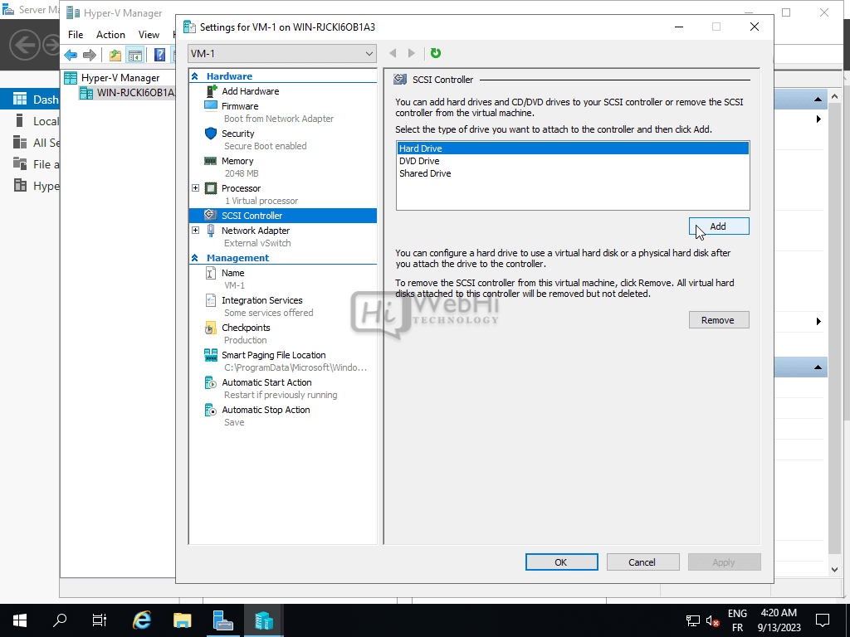Viewport: 850px width, 637px height.
Task: Open the Action menu in Hyper-V Manager
Action: pyautogui.click(x=110, y=35)
